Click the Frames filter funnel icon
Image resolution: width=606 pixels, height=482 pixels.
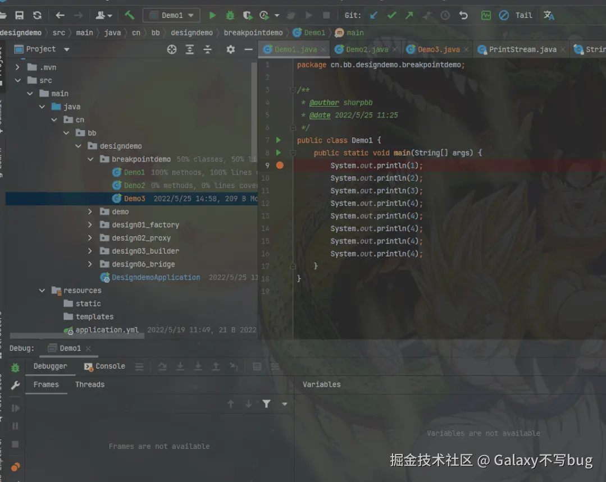[266, 404]
